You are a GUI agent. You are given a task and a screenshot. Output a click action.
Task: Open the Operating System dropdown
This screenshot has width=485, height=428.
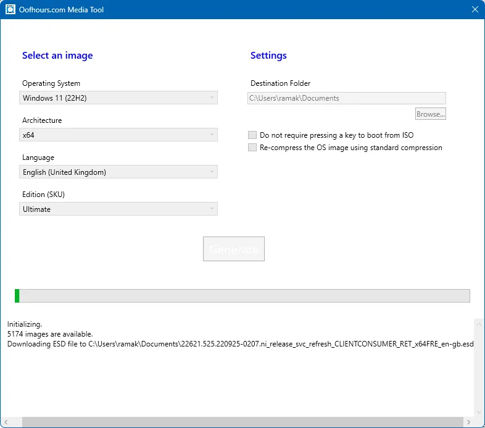(118, 98)
